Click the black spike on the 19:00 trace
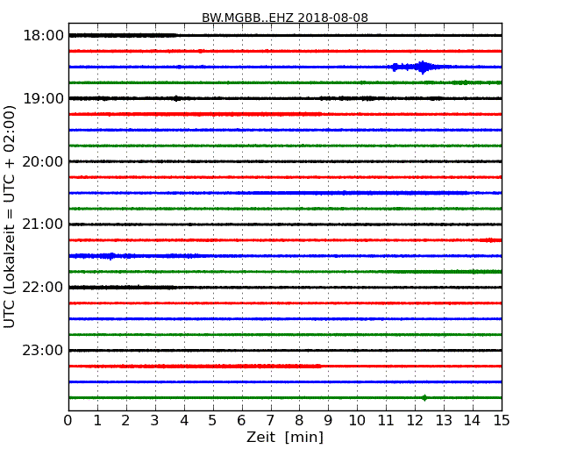Image resolution: width=570 pixels, height=456 pixels. tap(176, 98)
